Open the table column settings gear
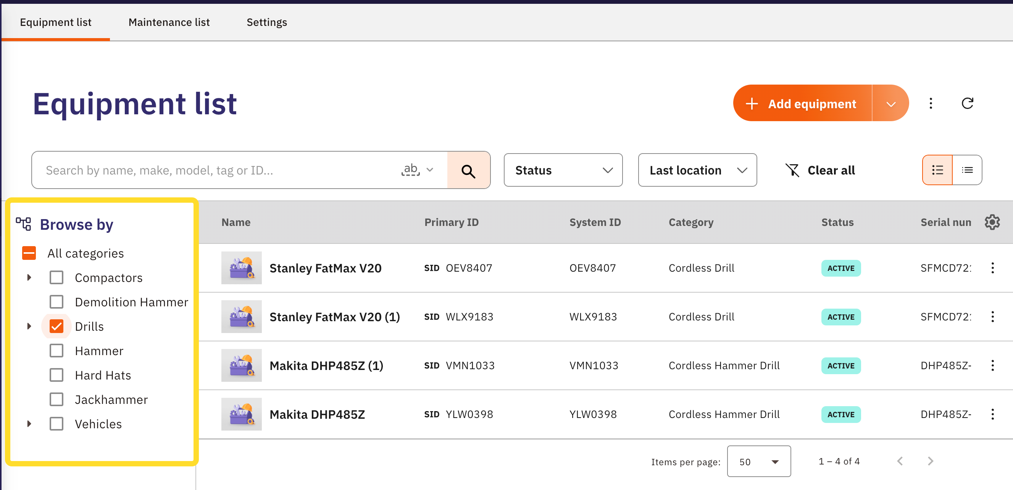 pyautogui.click(x=992, y=222)
